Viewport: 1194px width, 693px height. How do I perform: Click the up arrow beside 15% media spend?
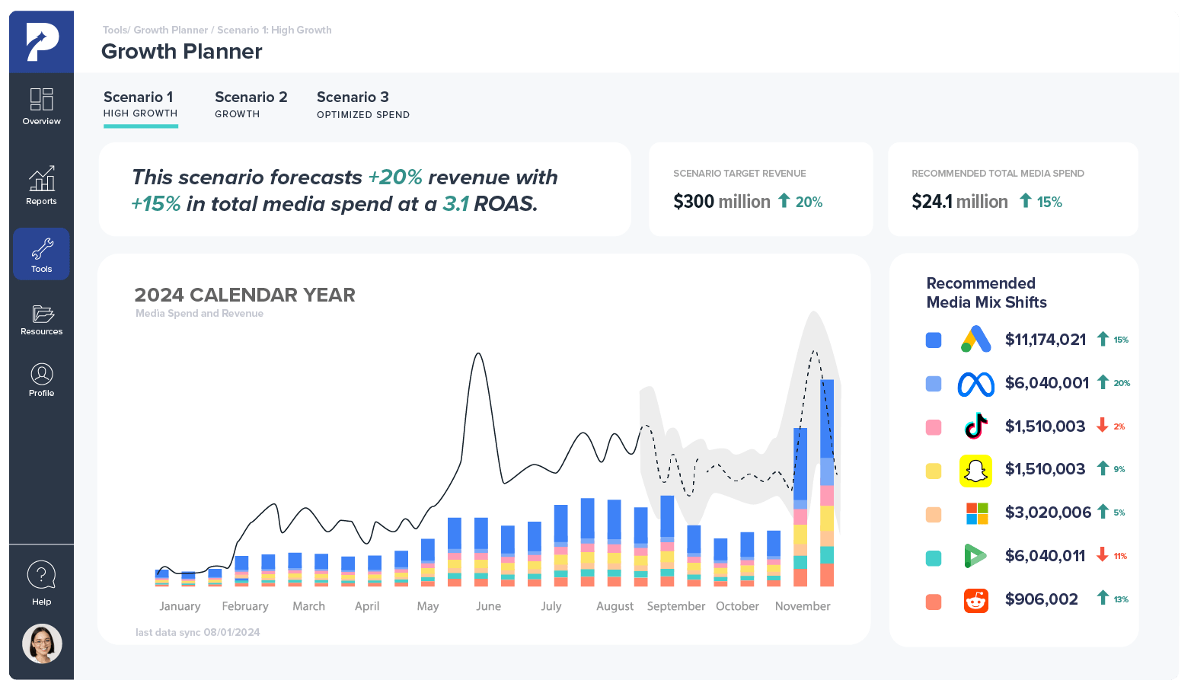pos(1026,200)
